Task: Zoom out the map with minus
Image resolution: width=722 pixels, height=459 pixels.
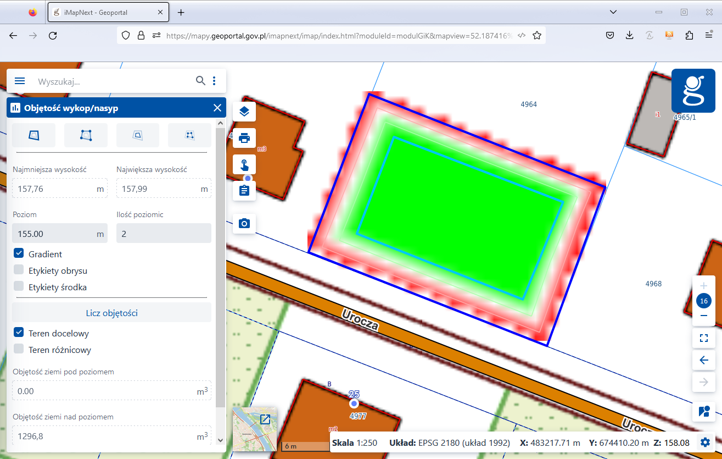Action: click(704, 316)
